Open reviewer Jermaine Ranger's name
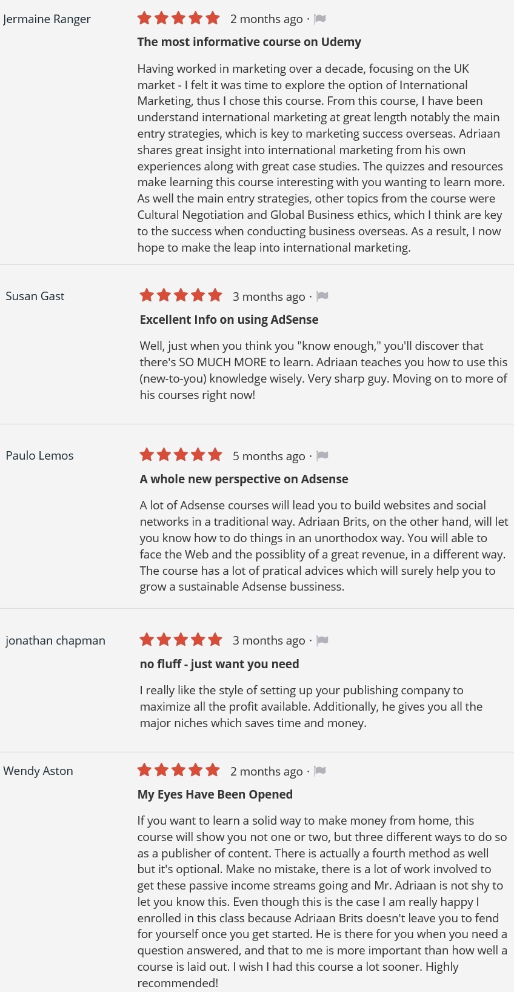This screenshot has width=514, height=992. point(47,19)
